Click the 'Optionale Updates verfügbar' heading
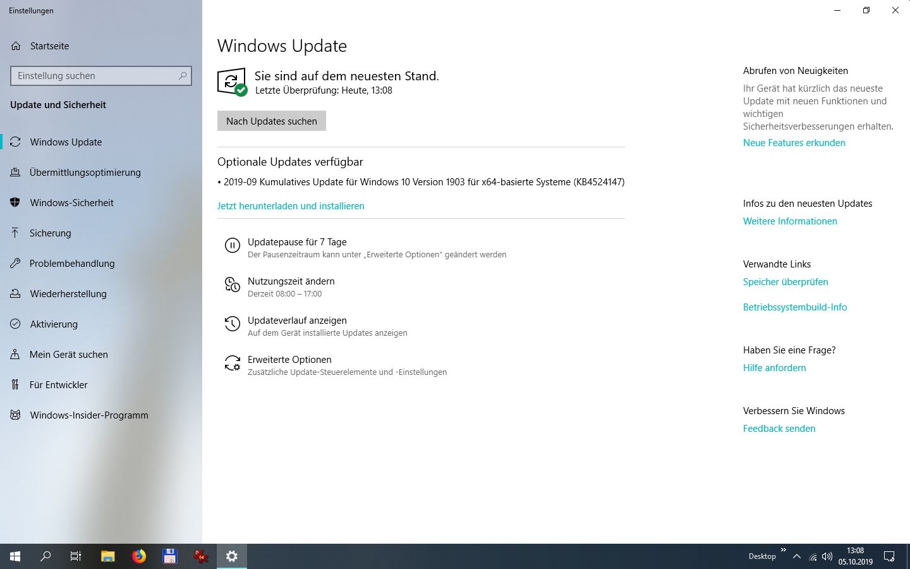 [290, 162]
